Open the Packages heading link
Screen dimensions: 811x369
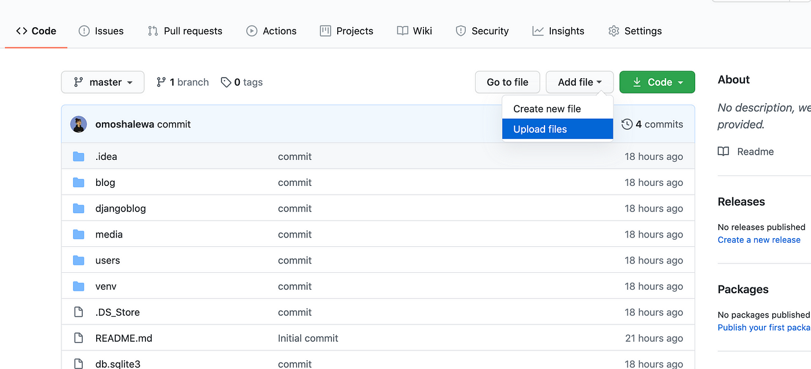(743, 289)
